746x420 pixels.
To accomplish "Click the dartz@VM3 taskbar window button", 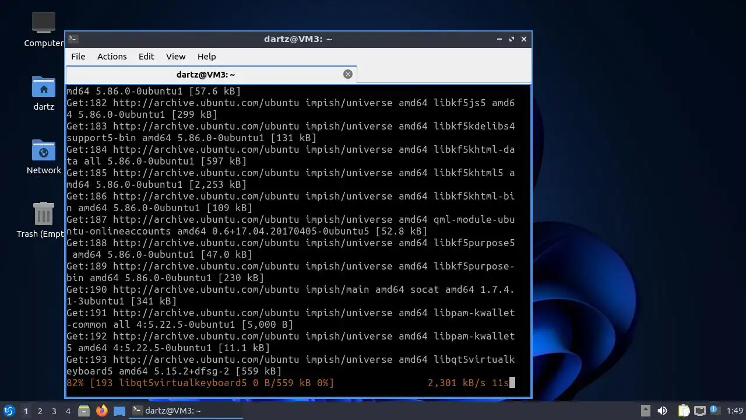I will pyautogui.click(x=185, y=411).
